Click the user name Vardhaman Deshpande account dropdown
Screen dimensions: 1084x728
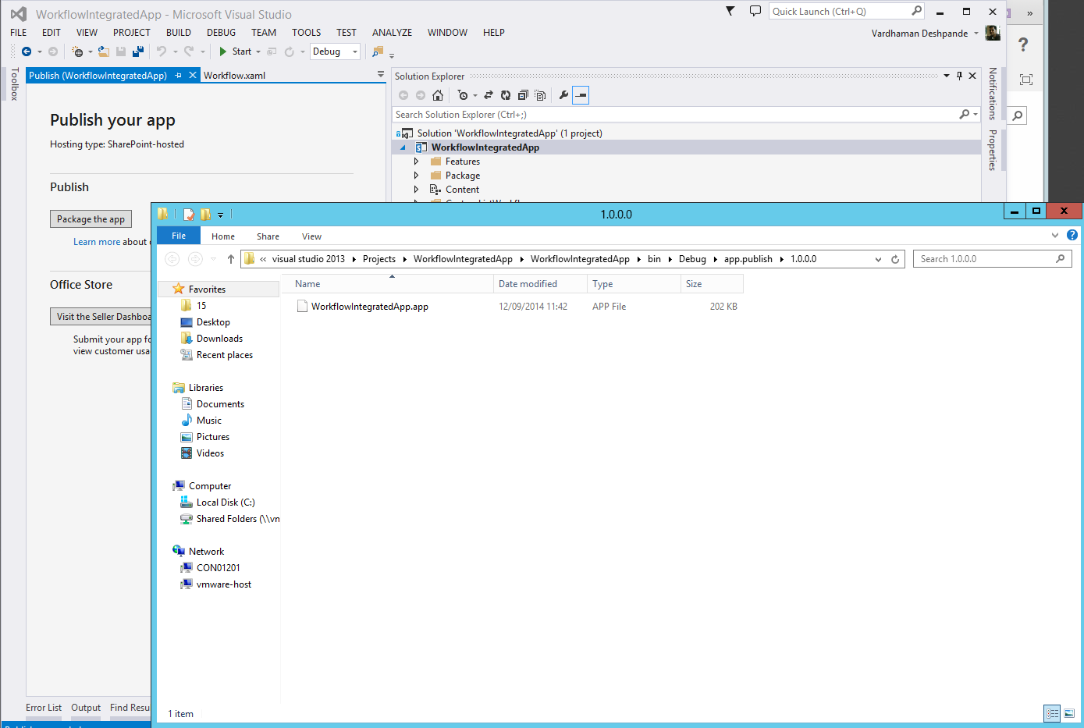(x=925, y=34)
